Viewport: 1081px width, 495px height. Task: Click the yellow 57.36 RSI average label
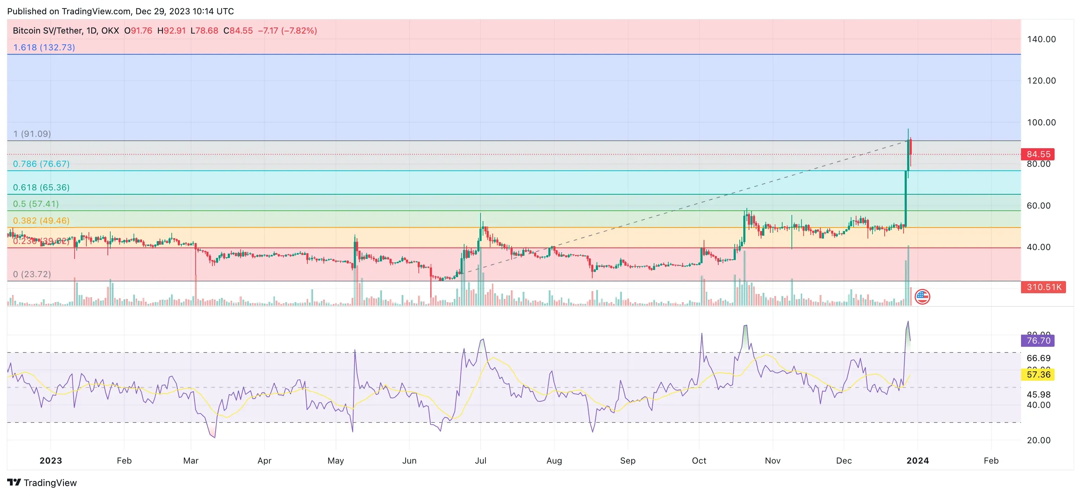point(1038,374)
